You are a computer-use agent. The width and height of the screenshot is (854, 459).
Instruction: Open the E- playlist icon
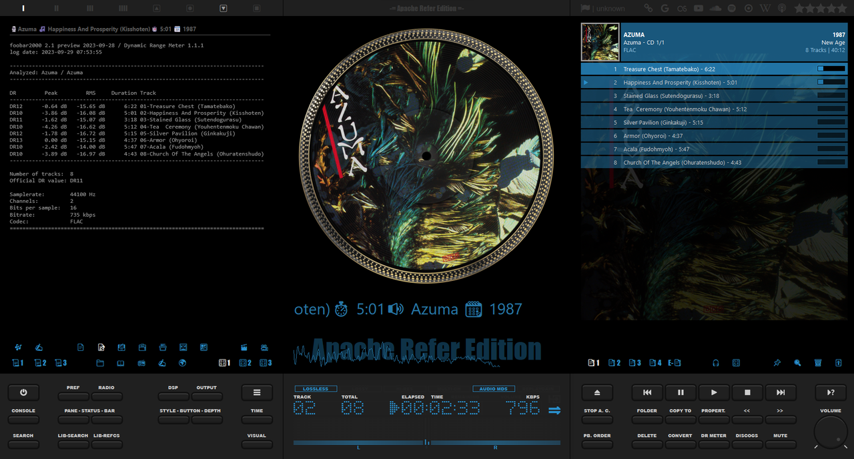pyautogui.click(x=675, y=363)
